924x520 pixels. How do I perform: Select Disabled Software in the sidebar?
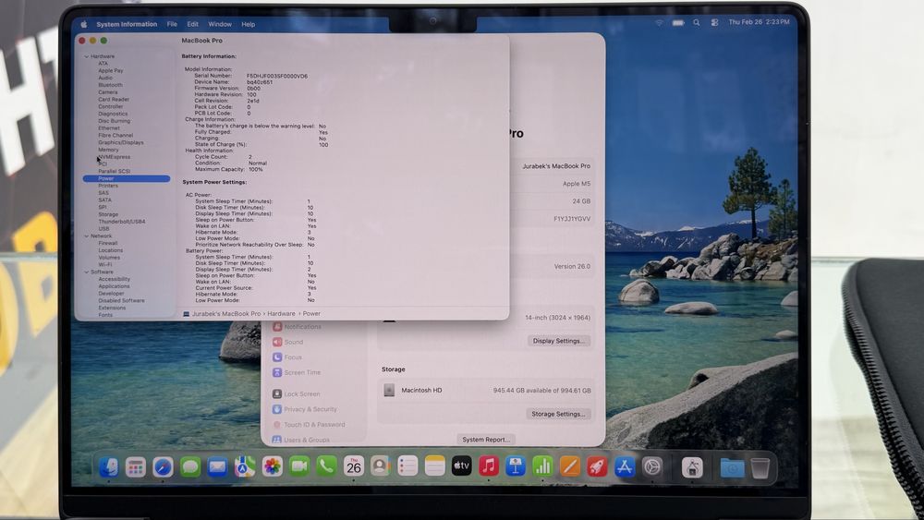121,300
